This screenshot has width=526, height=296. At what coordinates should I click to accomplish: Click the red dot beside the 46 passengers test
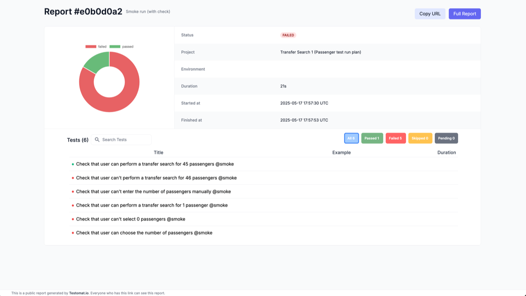click(73, 178)
